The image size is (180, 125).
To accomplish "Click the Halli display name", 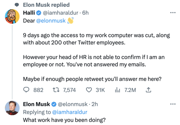I will (x=29, y=13).
